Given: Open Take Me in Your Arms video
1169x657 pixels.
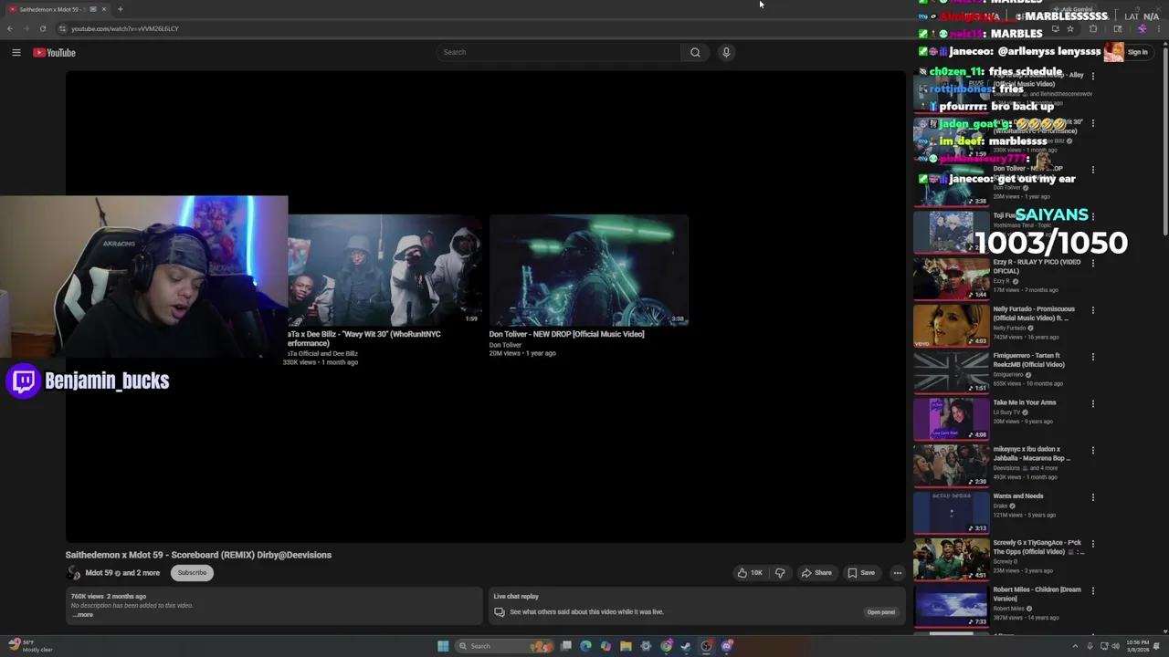Looking at the screenshot, I should pyautogui.click(x=1024, y=402).
